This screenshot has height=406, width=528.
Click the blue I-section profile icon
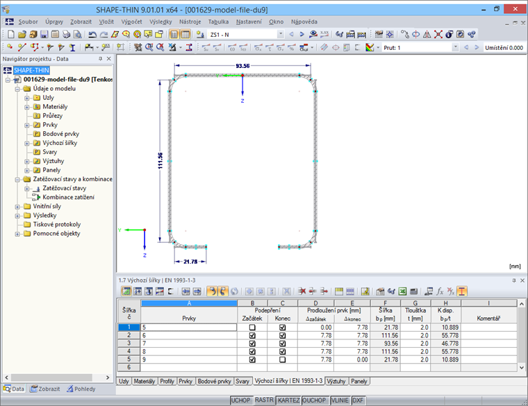coord(72,47)
